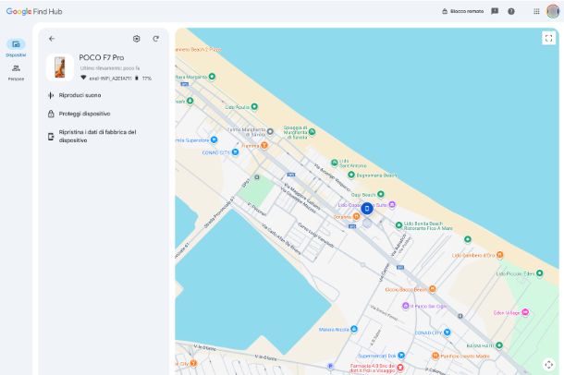Click the Eden Village map pin
The height and width of the screenshot is (375, 564).
pos(525,312)
